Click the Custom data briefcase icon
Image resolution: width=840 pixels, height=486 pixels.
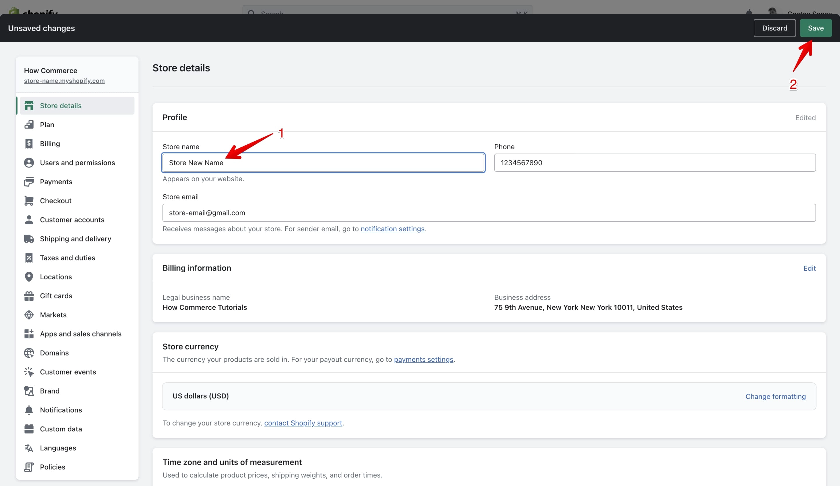click(29, 429)
